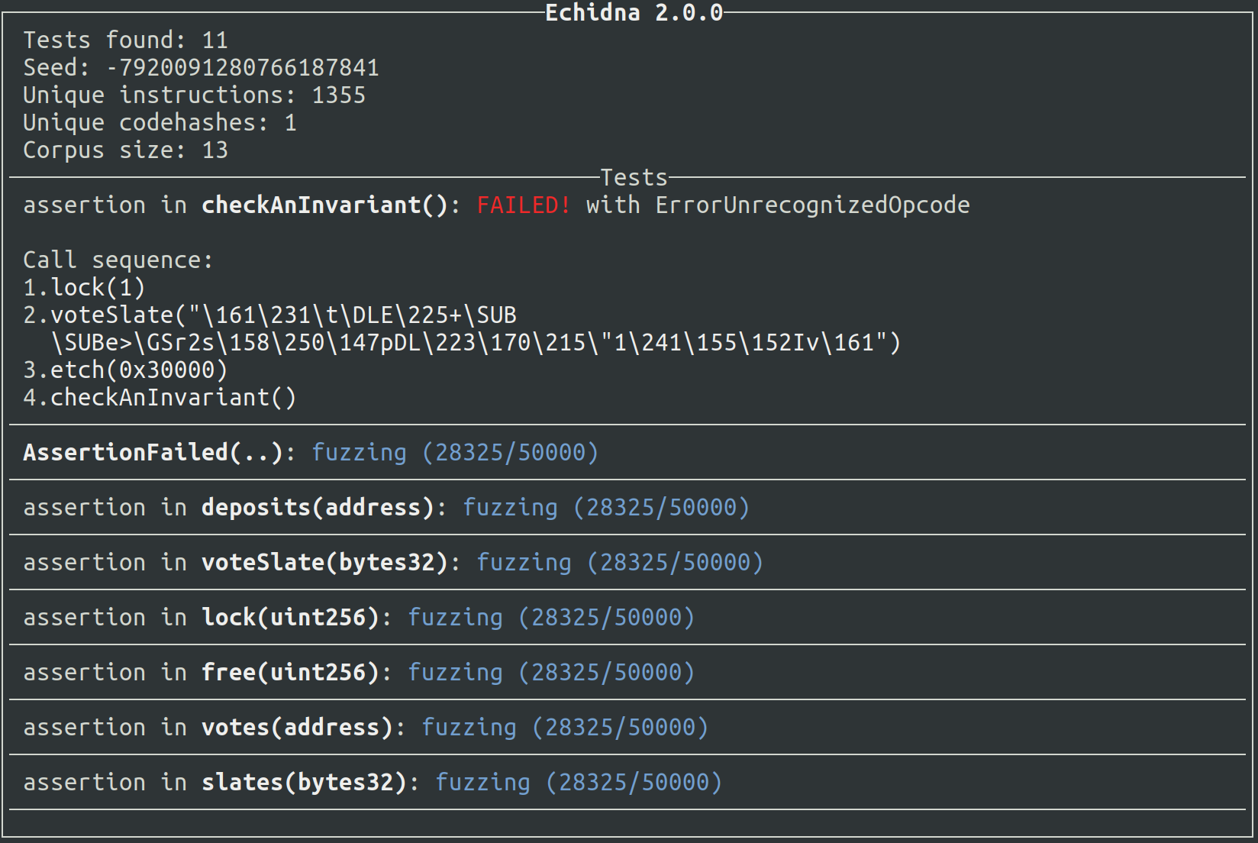This screenshot has width=1258, height=843.
Task: Click fuzzing progress for deposits(address)
Action: 606,508
